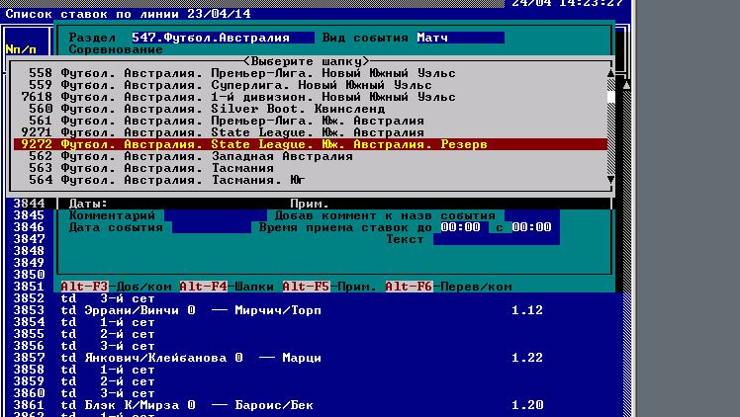Select row 3860 3-й сет
This screenshot has height=417, width=740.
[314, 393]
